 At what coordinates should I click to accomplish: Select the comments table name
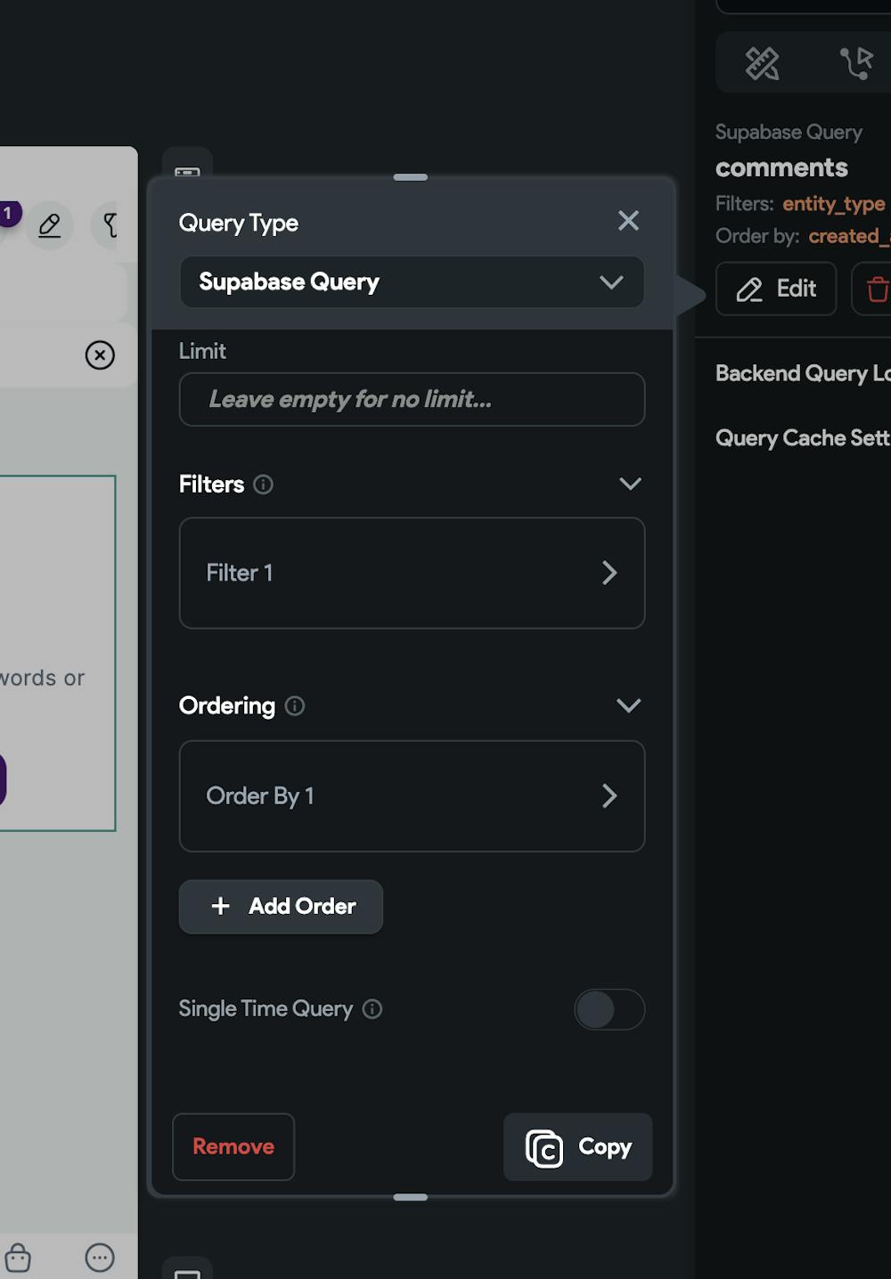point(781,167)
